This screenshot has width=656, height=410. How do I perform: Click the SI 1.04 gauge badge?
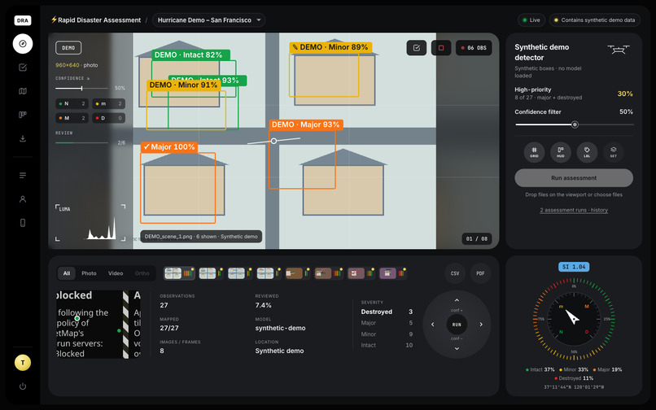[x=574, y=267]
